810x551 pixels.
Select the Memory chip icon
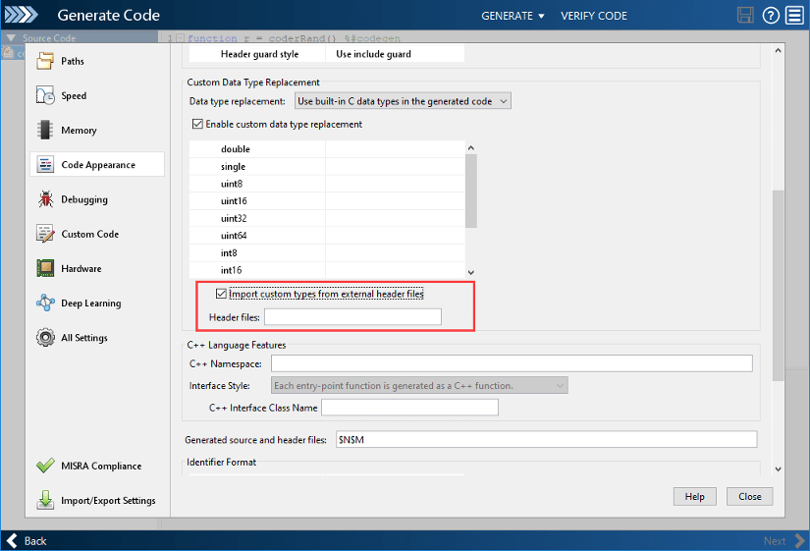(x=45, y=131)
